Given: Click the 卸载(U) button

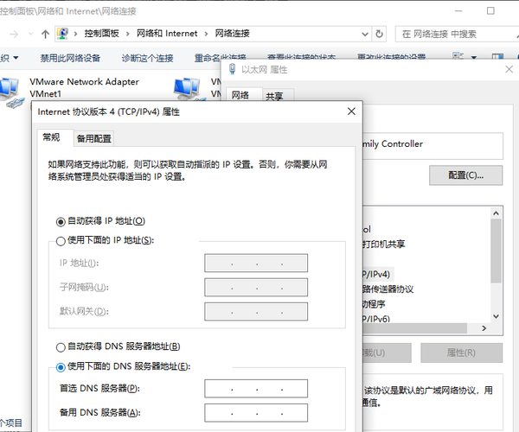Looking at the screenshot, I should (388, 353).
